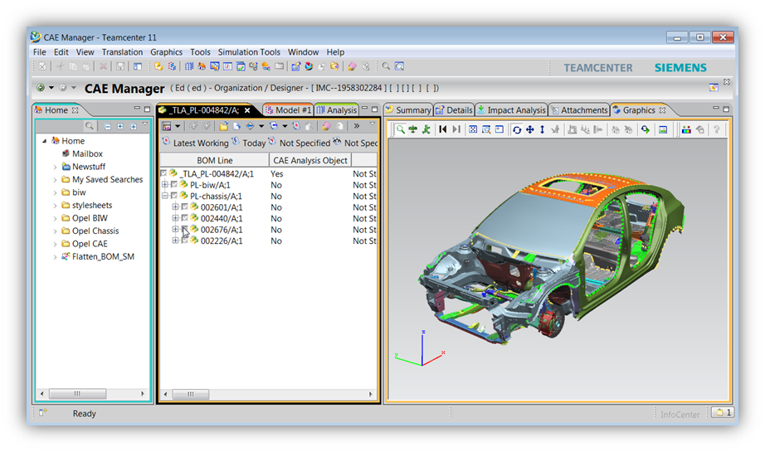Click the search icon in Home panel
Viewport: 765px width, 452px height.
tap(90, 126)
